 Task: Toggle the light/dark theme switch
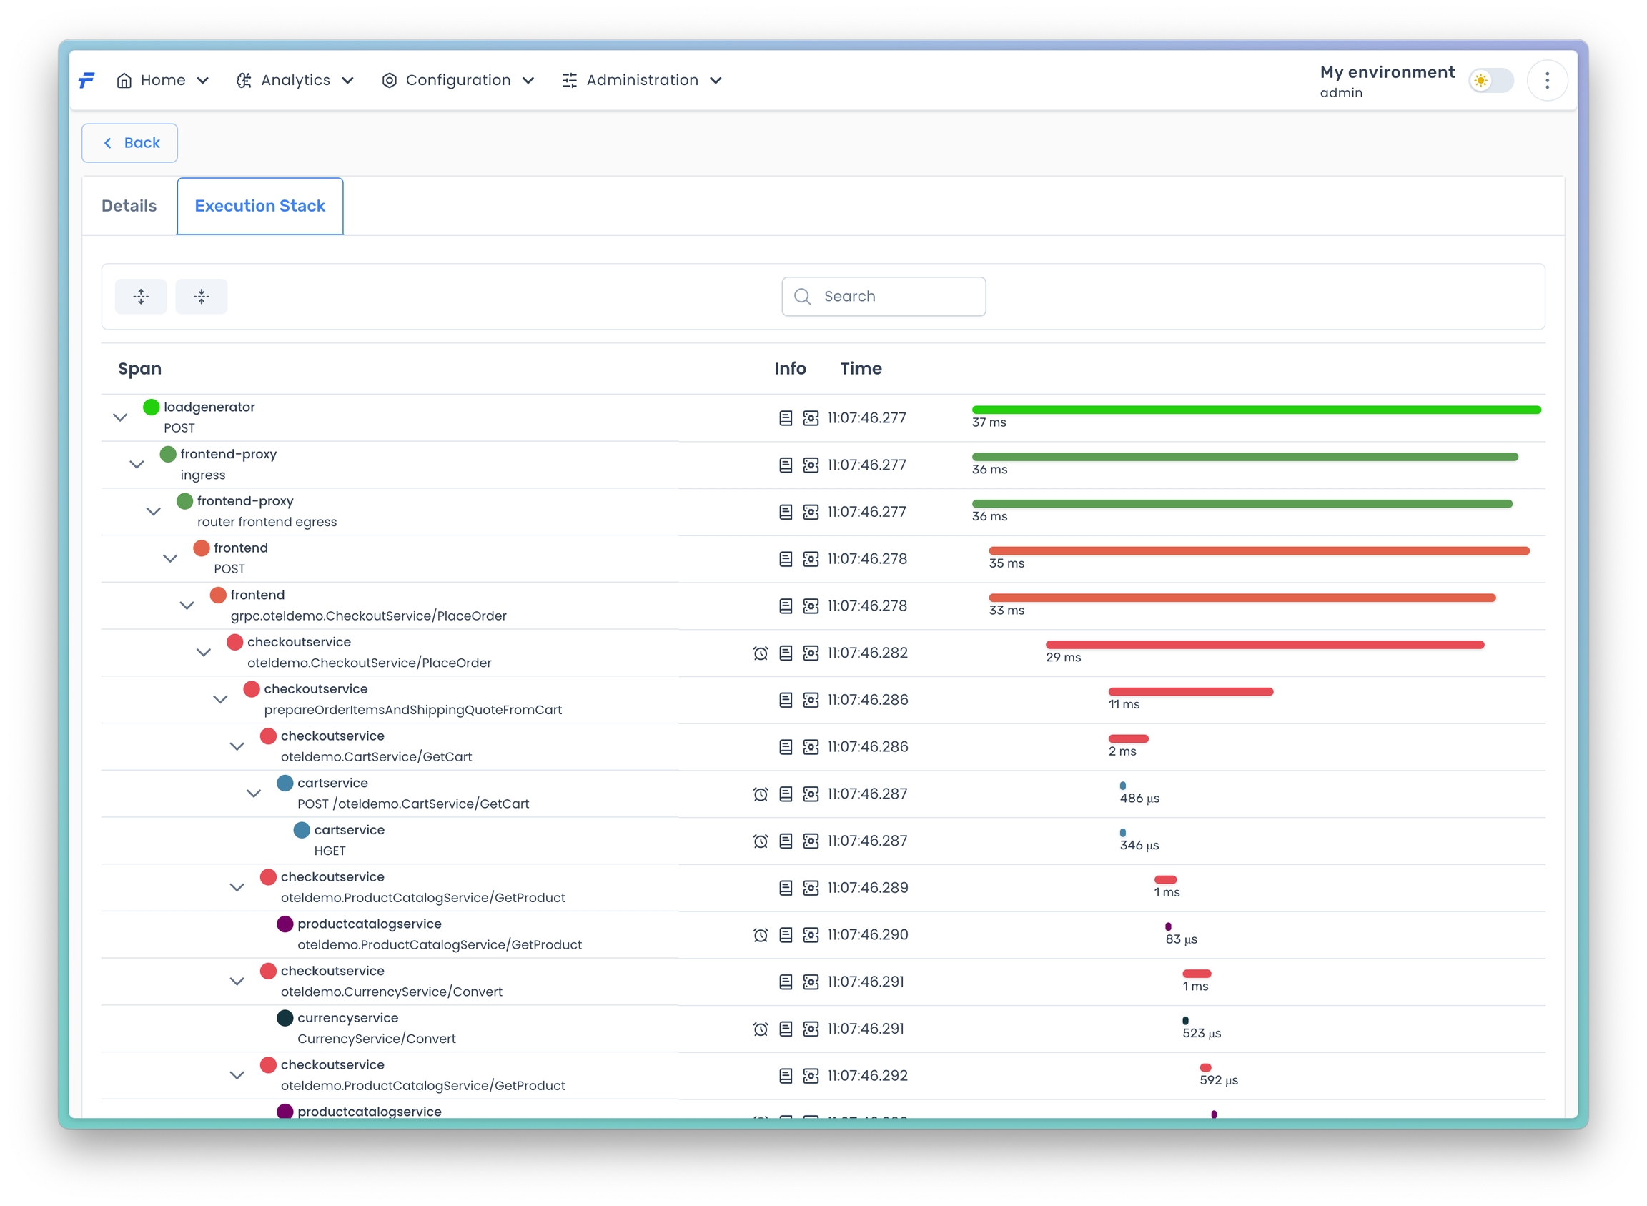(x=1490, y=80)
